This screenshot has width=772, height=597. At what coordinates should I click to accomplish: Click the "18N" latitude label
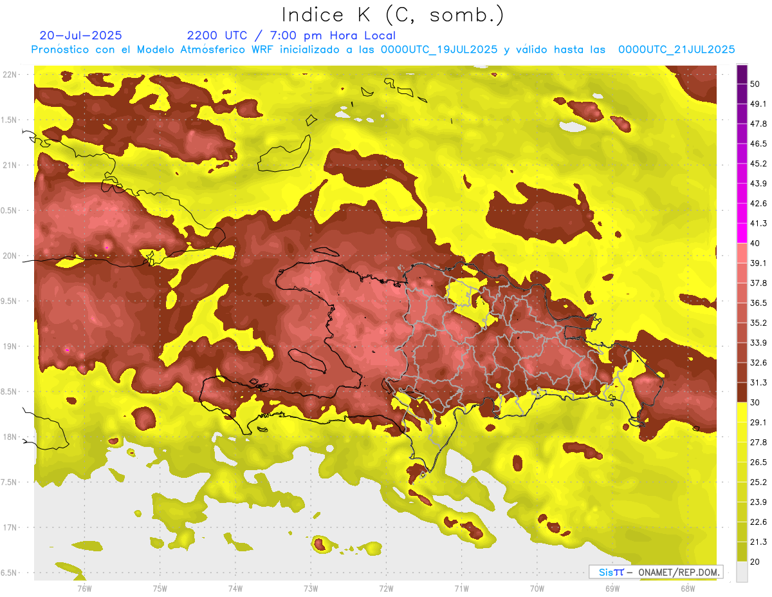(10, 437)
